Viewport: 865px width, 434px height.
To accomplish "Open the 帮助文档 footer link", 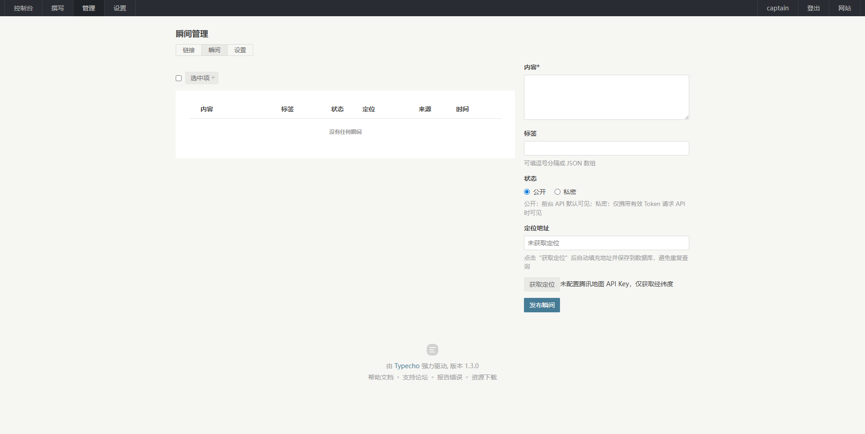I will 381,377.
